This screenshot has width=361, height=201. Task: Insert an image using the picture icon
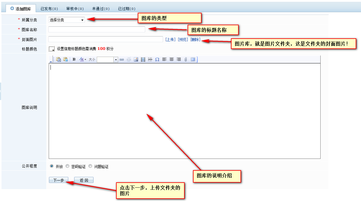(x=136, y=60)
